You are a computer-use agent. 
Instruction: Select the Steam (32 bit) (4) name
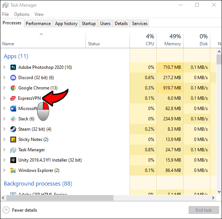coord(35,129)
